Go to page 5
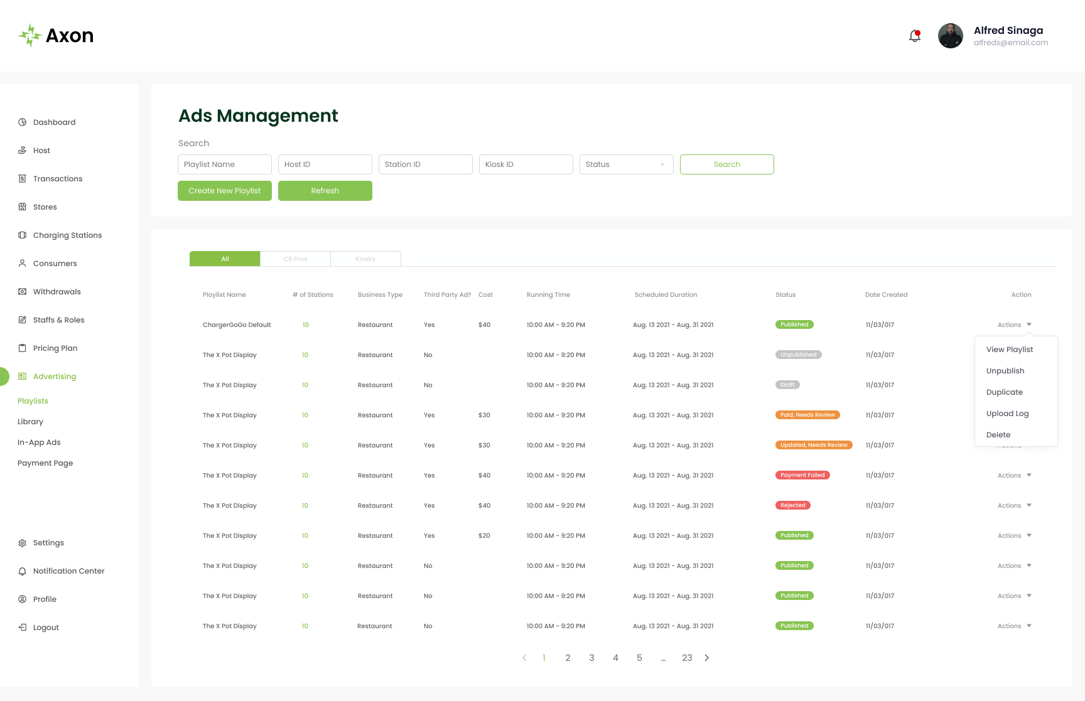The width and height of the screenshot is (1085, 701). click(639, 658)
